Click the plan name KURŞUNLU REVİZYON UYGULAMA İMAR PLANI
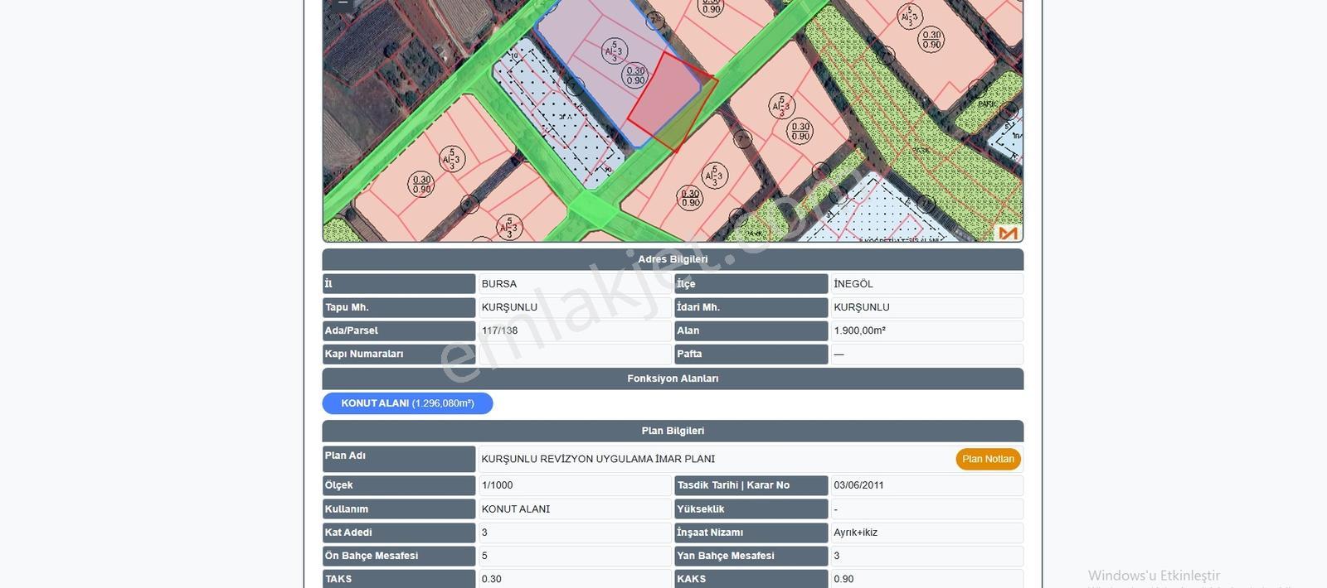Image resolution: width=1327 pixels, height=588 pixels. click(598, 459)
